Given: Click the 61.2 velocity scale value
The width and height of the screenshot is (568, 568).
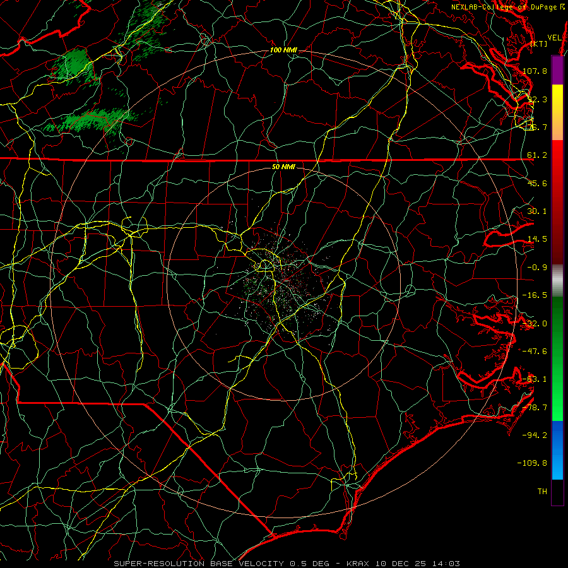Looking at the screenshot, I should [x=537, y=155].
